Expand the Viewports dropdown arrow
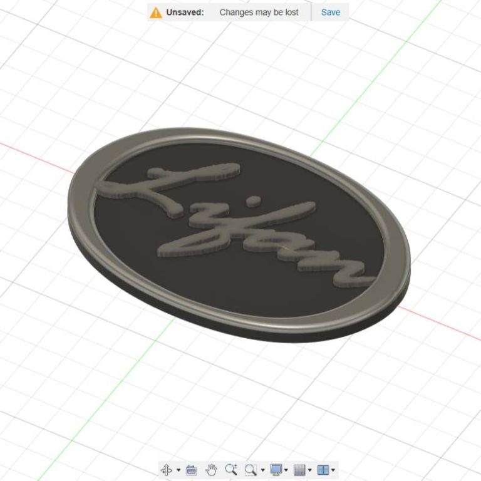Screen dimensions: 481x481 coord(333,470)
